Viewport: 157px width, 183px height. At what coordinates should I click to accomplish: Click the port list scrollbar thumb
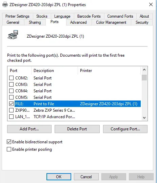[144, 78]
